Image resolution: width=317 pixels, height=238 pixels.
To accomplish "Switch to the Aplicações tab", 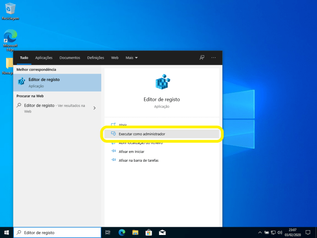I will pyautogui.click(x=44, y=58).
